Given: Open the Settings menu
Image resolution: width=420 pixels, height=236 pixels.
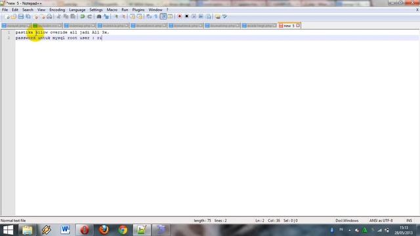Looking at the screenshot, I should coord(96,10).
